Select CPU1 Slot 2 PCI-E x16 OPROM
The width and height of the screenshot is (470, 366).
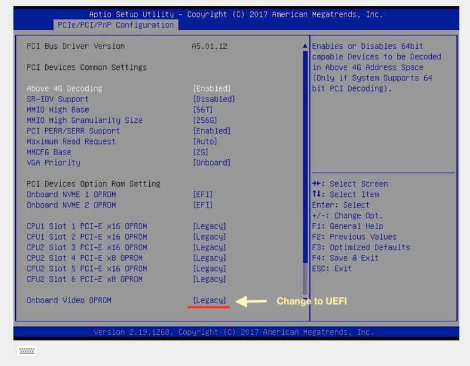tap(87, 237)
